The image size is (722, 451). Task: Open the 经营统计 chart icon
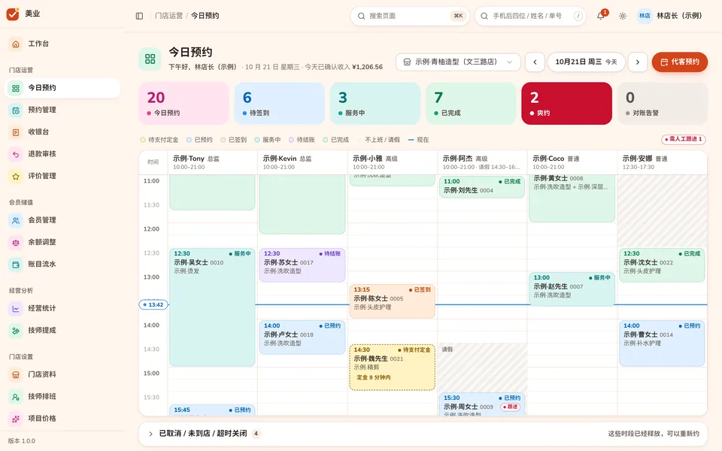(16, 309)
